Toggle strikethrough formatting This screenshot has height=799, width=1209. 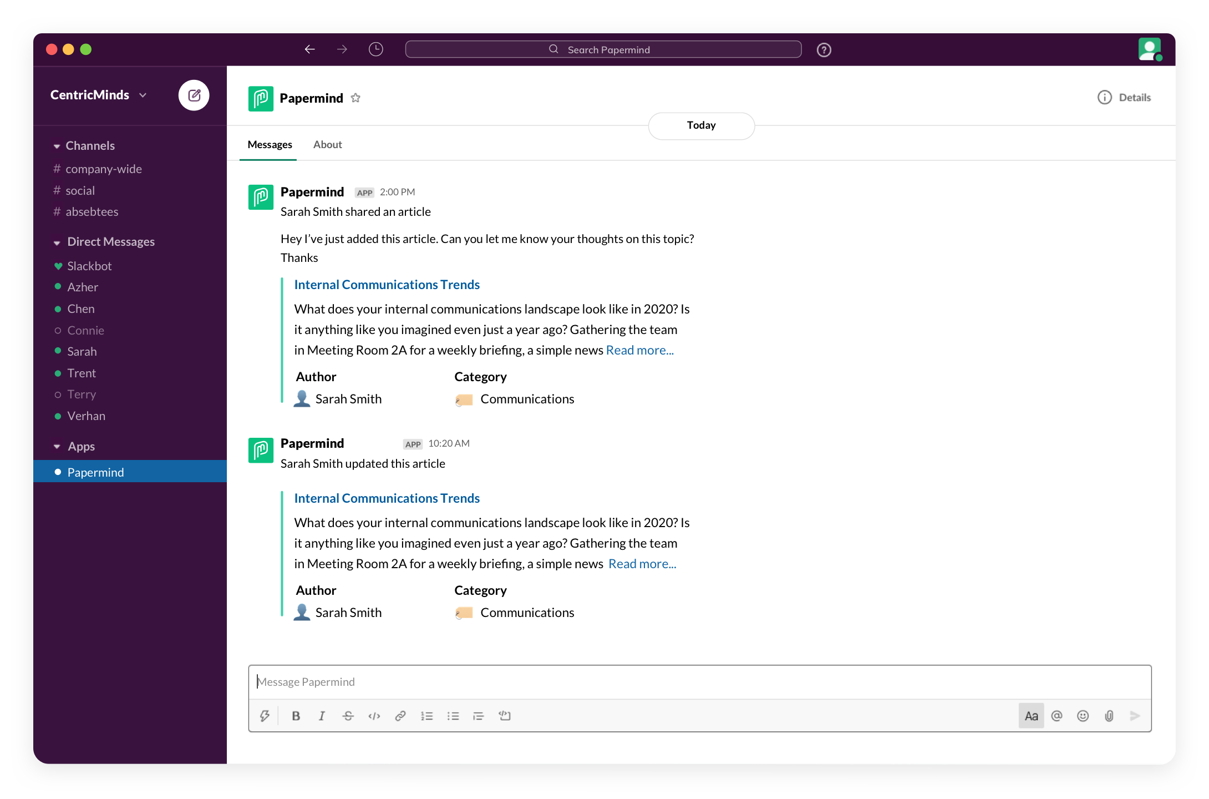348,716
